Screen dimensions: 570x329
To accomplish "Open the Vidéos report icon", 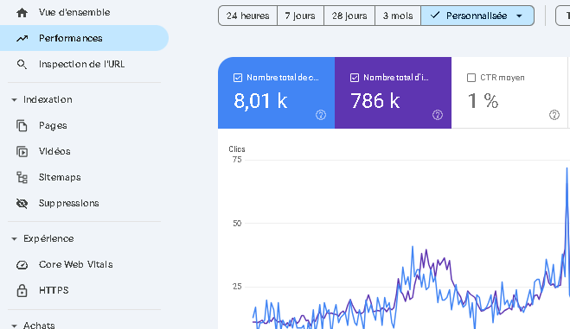I will [22, 151].
